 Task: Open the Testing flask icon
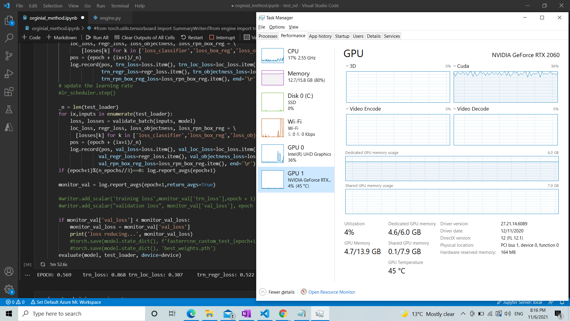coord(9,109)
